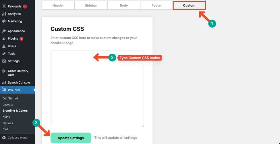The width and height of the screenshot is (280, 144).
Task: Click the Users person icon
Action: [x=4, y=46]
